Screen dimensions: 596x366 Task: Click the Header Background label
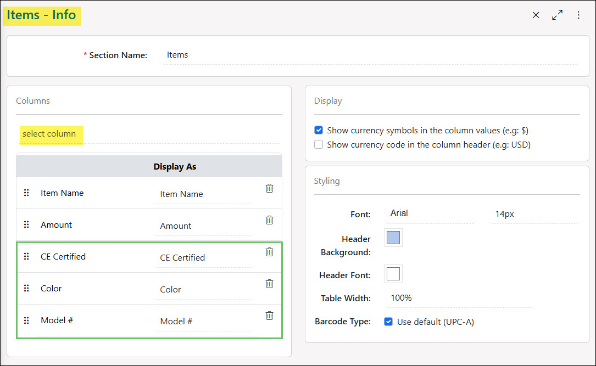coord(346,246)
